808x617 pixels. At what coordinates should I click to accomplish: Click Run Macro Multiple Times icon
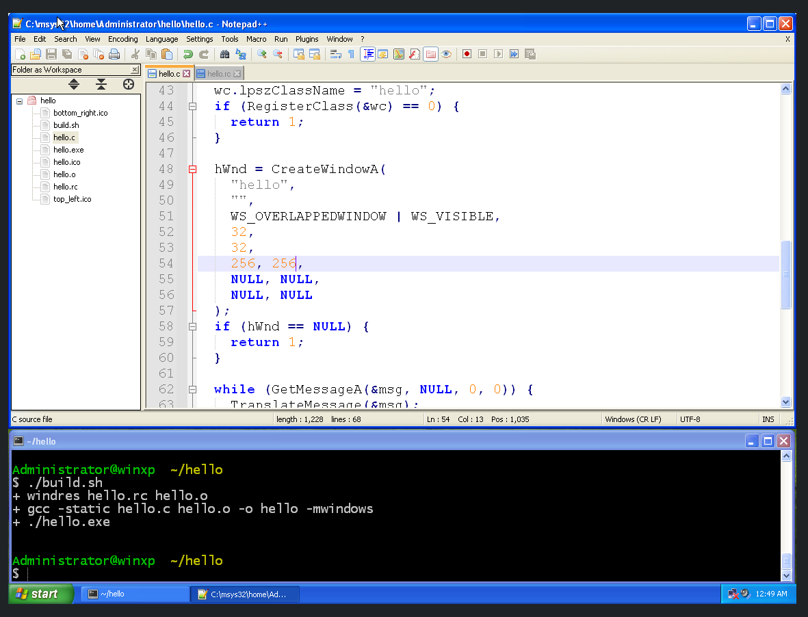514,54
